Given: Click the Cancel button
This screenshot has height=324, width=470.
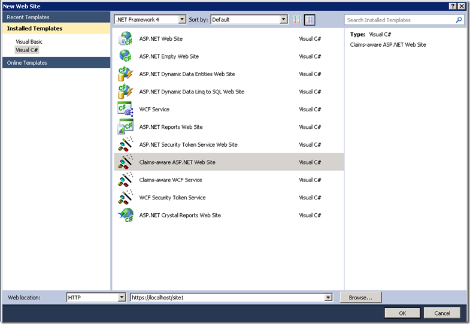Looking at the screenshot, I should (x=442, y=313).
